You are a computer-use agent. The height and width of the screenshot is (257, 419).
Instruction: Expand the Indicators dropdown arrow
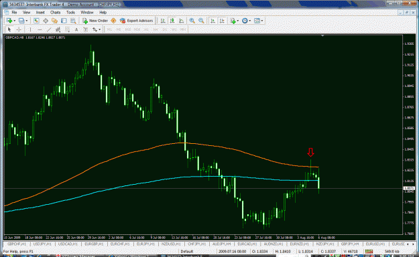pos(238,21)
